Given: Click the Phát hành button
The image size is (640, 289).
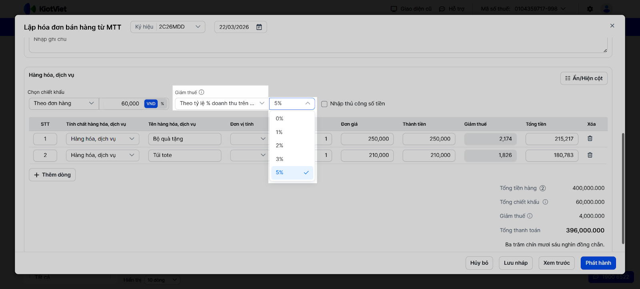Looking at the screenshot, I should pos(598,263).
